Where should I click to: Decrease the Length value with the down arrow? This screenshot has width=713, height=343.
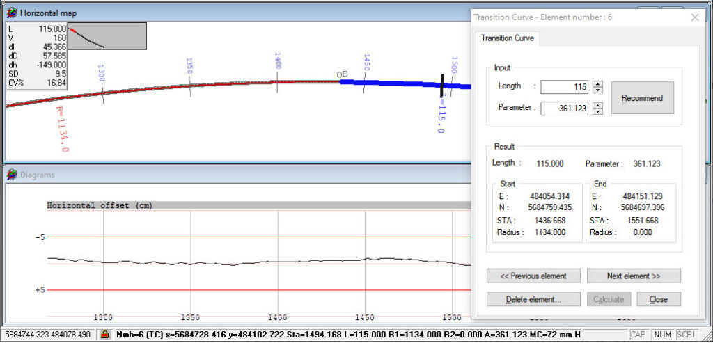pyautogui.click(x=598, y=90)
